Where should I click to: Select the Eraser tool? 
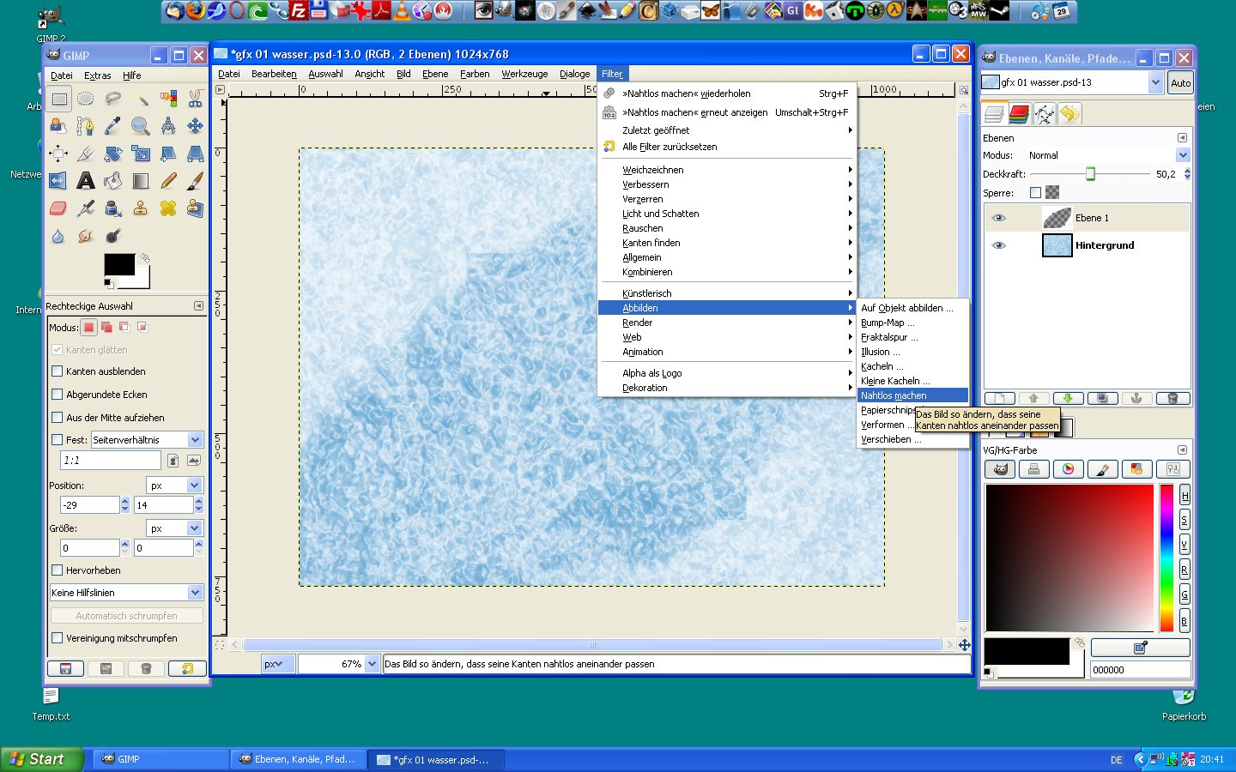point(58,208)
